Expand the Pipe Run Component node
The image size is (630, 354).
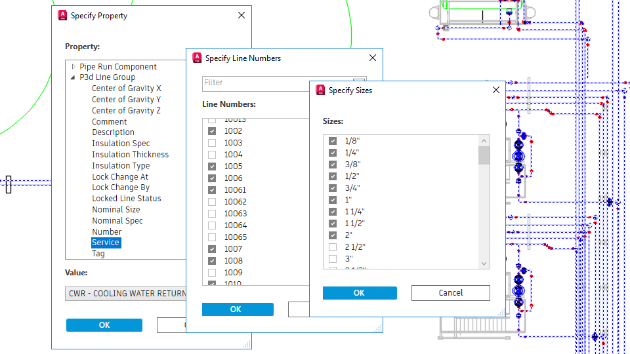[73, 67]
